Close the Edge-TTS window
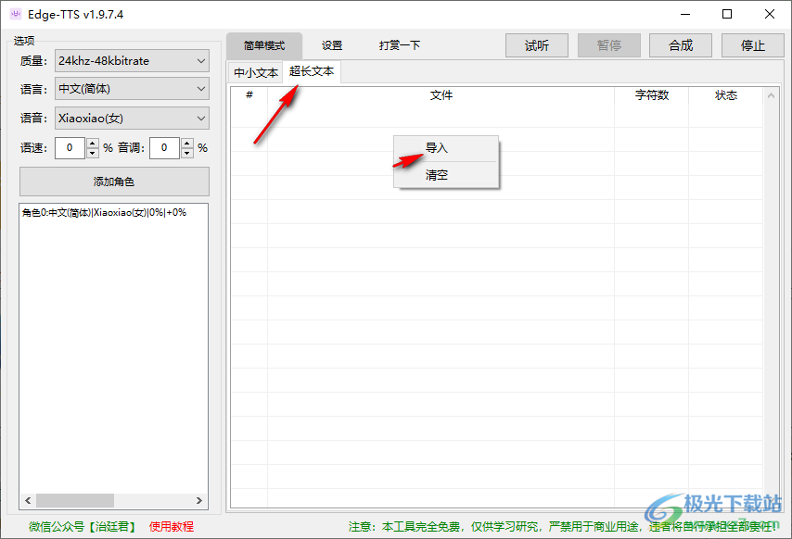 pos(769,14)
